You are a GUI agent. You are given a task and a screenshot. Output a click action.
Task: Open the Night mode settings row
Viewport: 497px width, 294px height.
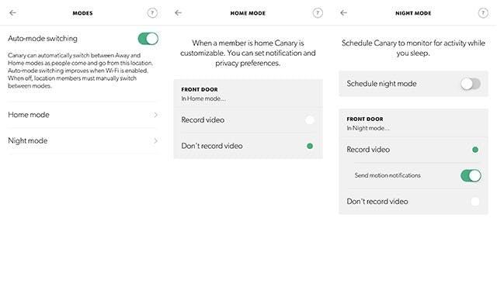83,141
